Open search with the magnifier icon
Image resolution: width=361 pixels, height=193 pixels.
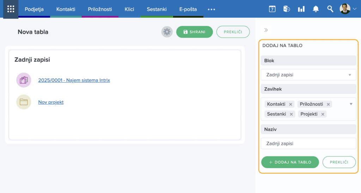(330, 9)
